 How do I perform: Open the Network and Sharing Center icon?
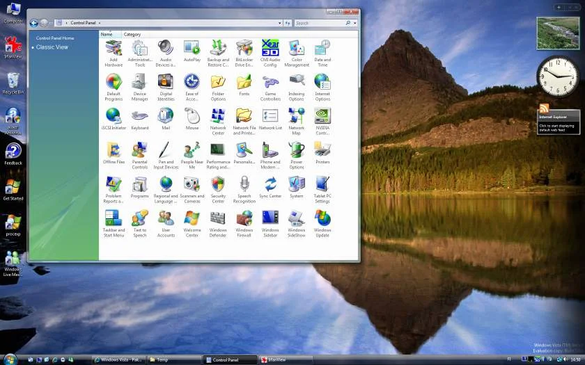pyautogui.click(x=218, y=117)
